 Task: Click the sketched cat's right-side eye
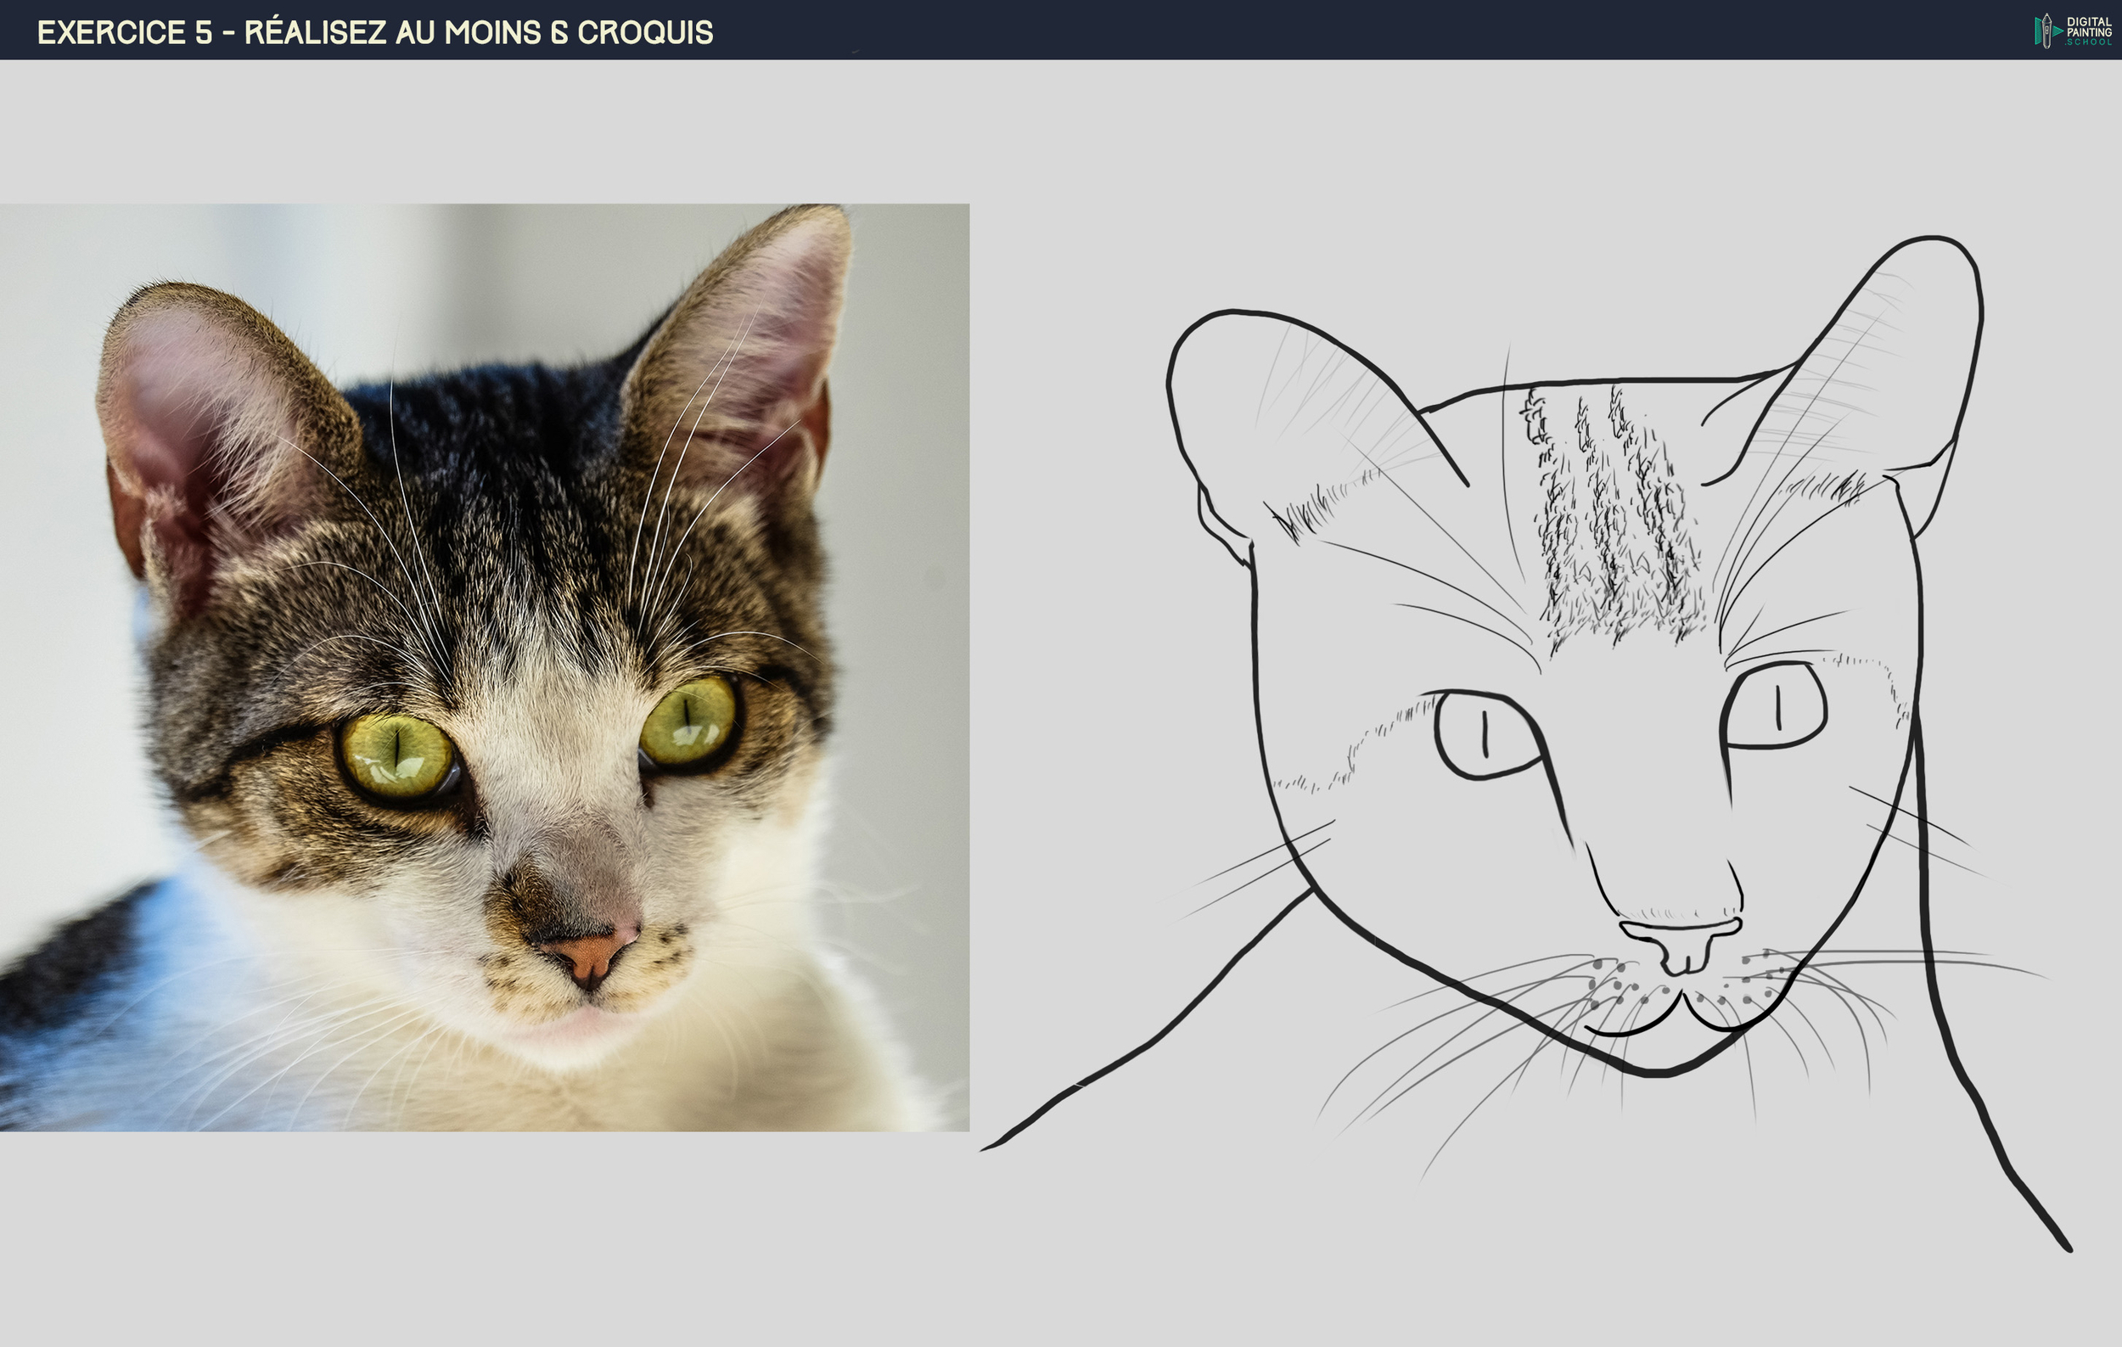[1776, 707]
